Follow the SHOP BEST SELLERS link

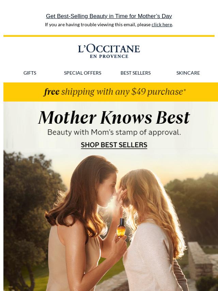point(114,145)
